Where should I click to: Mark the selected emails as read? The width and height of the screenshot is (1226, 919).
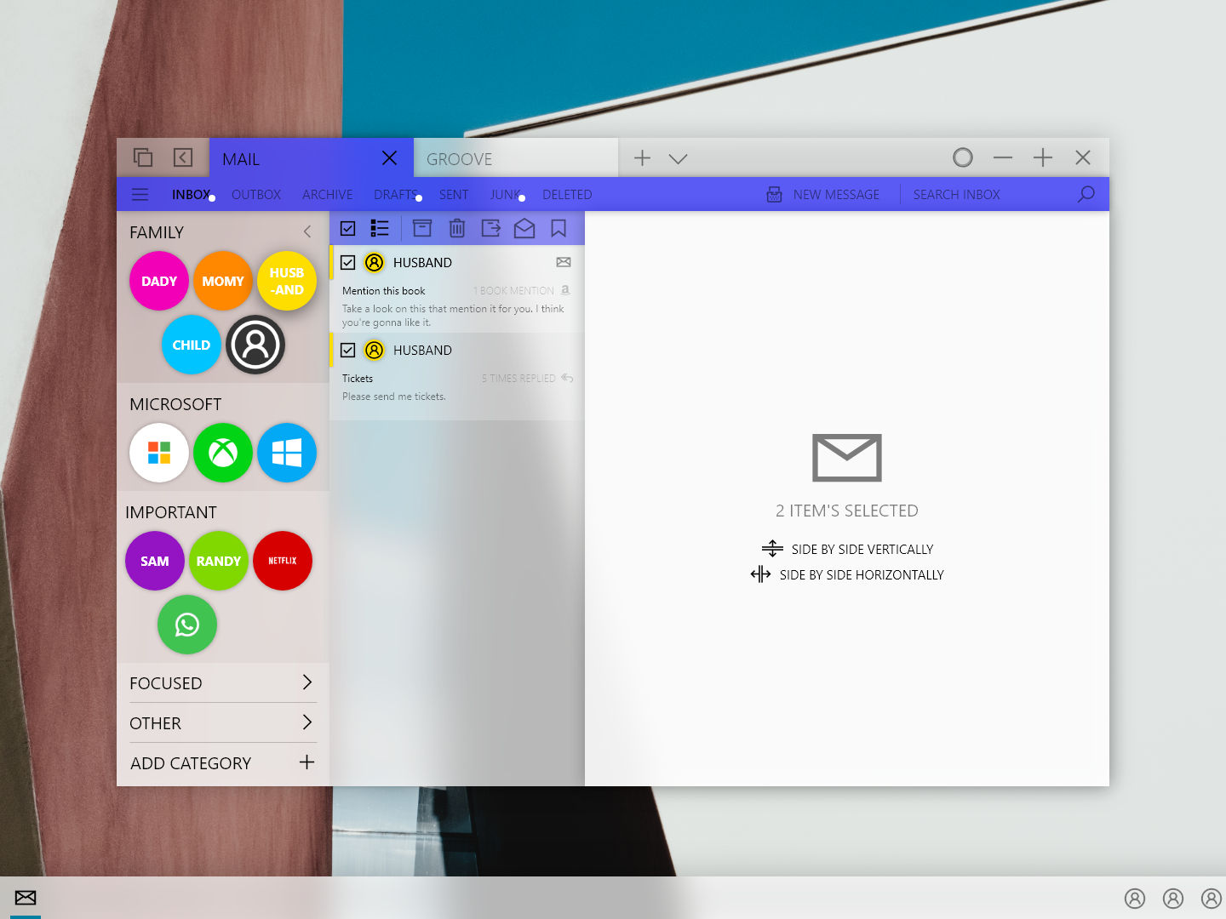[524, 228]
